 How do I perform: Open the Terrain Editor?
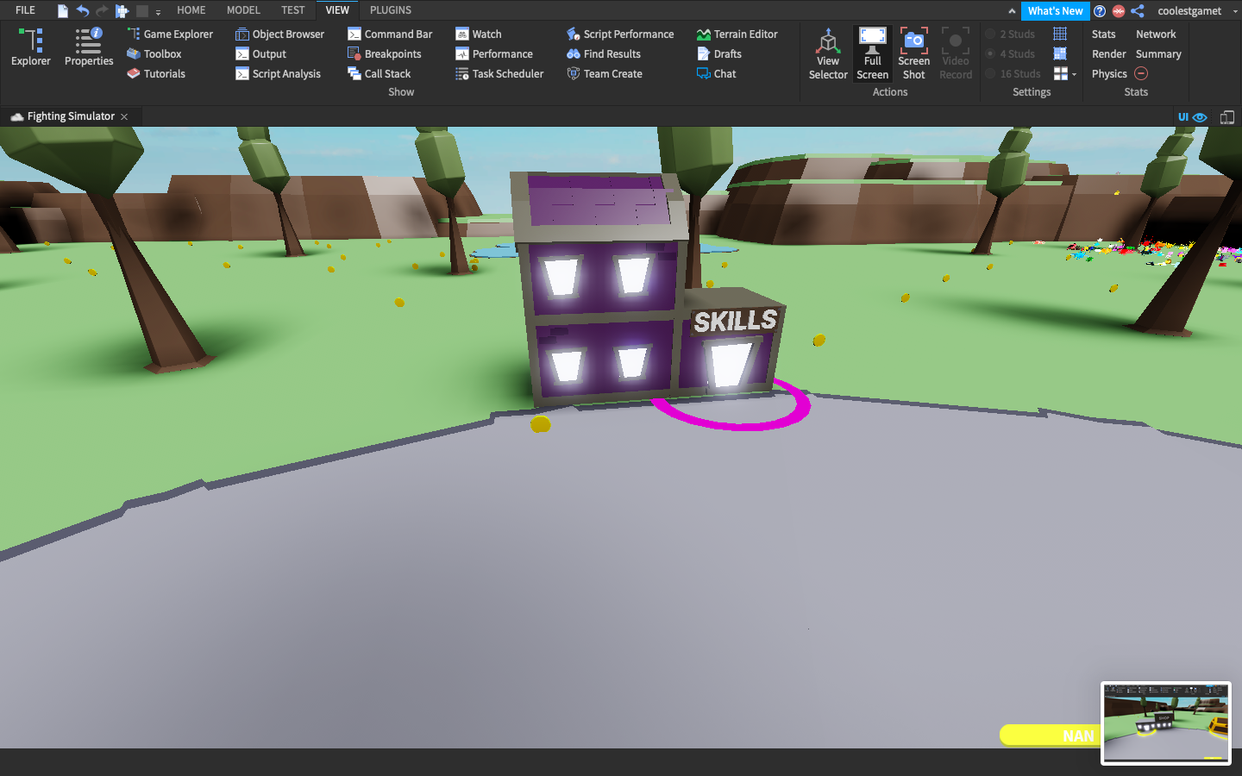coord(737,34)
